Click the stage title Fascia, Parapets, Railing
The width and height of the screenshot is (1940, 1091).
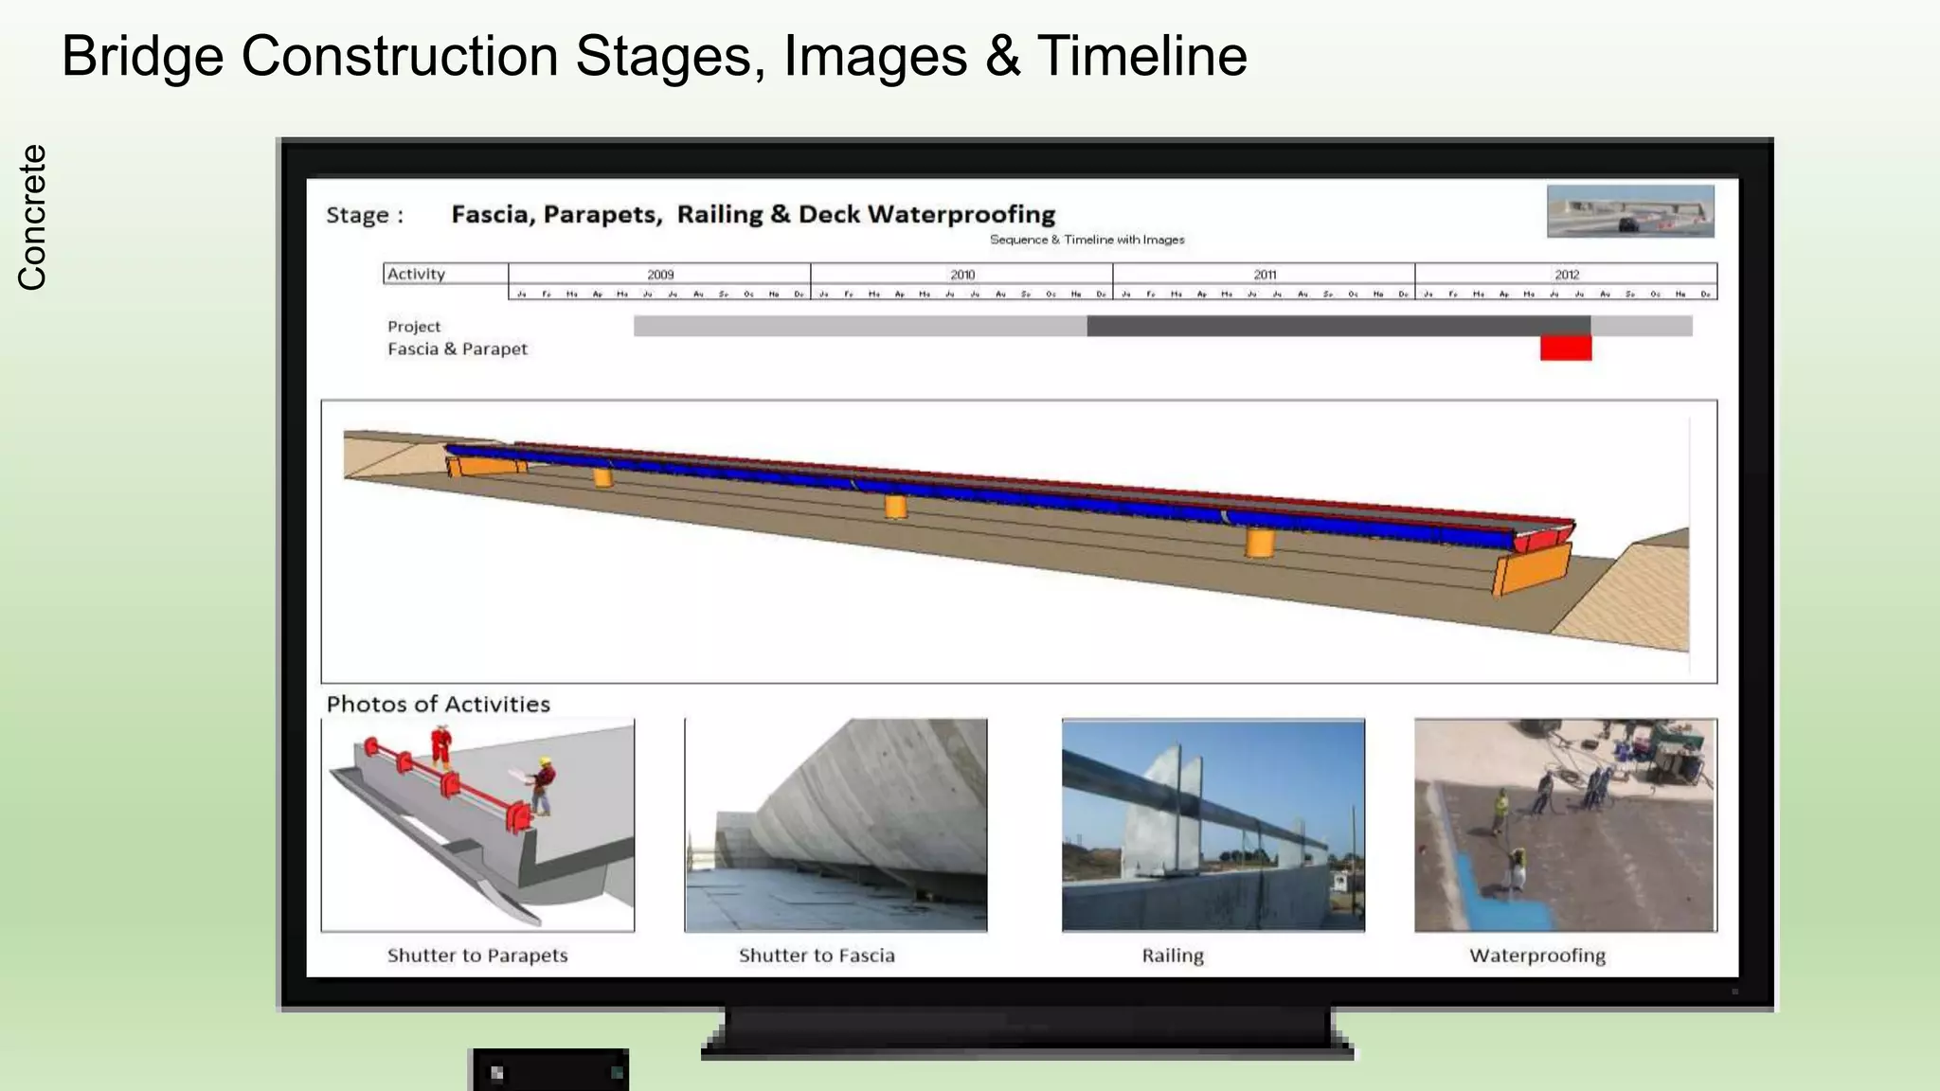pyautogui.click(x=753, y=215)
